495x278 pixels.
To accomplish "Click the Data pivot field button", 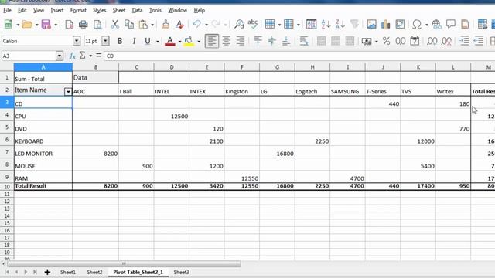I will [x=96, y=77].
